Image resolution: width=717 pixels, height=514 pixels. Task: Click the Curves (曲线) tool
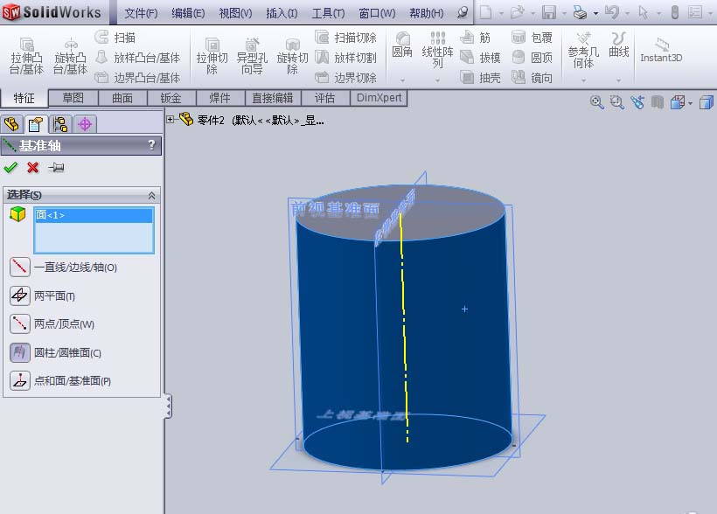click(x=618, y=45)
